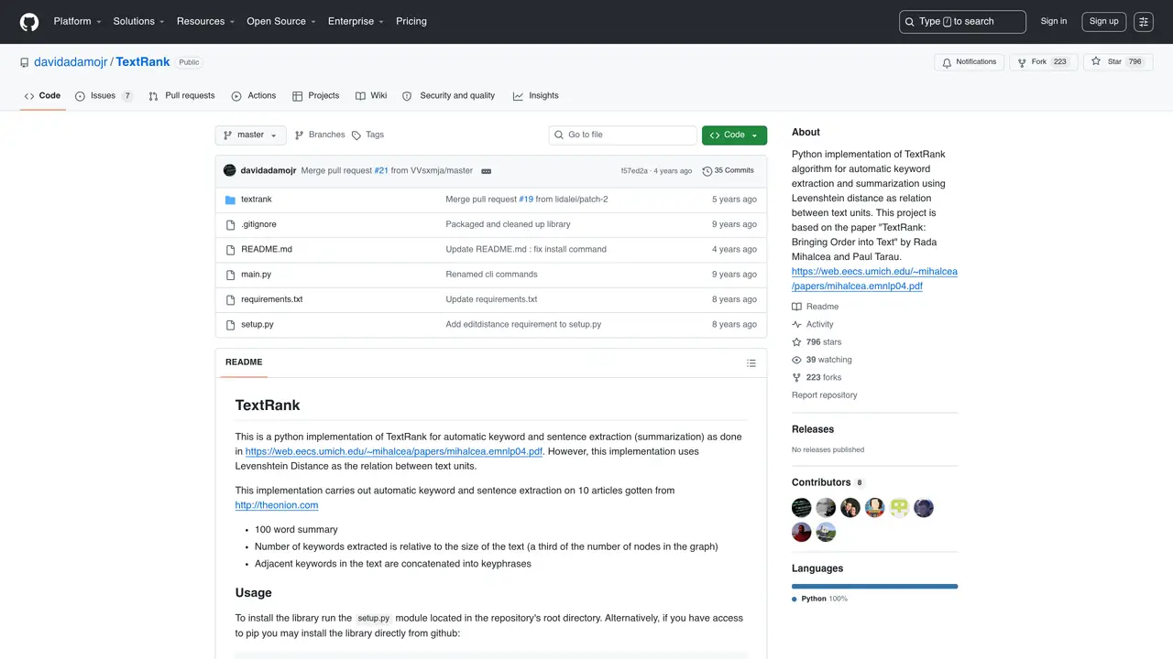Switch to the Code tab
1173x659 pixels.
tap(42, 96)
